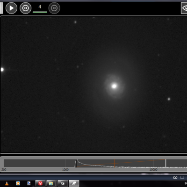The image size is (187, 187).
Task: Open File Explorer from taskbar
Action: coord(51,183)
